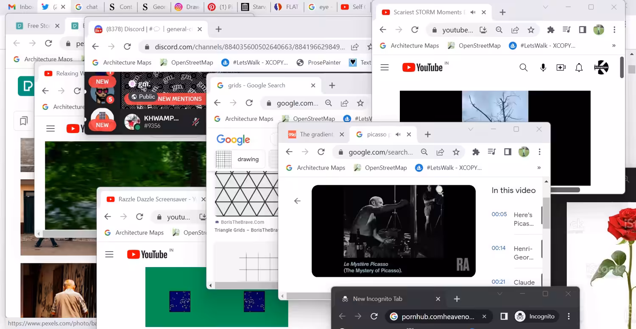Screen dimensions: 636x329
Task: Mute the picasso tab audio
Action: [x=398, y=134]
